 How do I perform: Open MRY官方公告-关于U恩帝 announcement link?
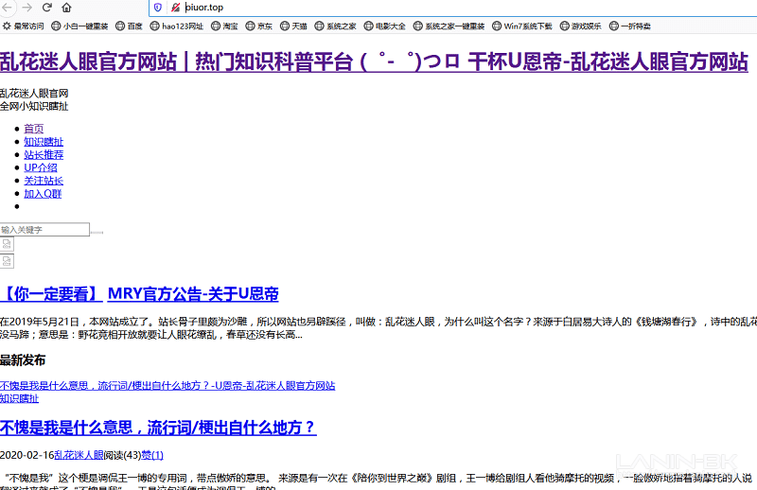pyautogui.click(x=193, y=293)
